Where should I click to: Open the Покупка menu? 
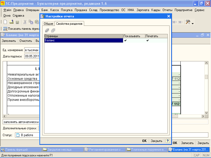pyautogui.click(x=67, y=10)
